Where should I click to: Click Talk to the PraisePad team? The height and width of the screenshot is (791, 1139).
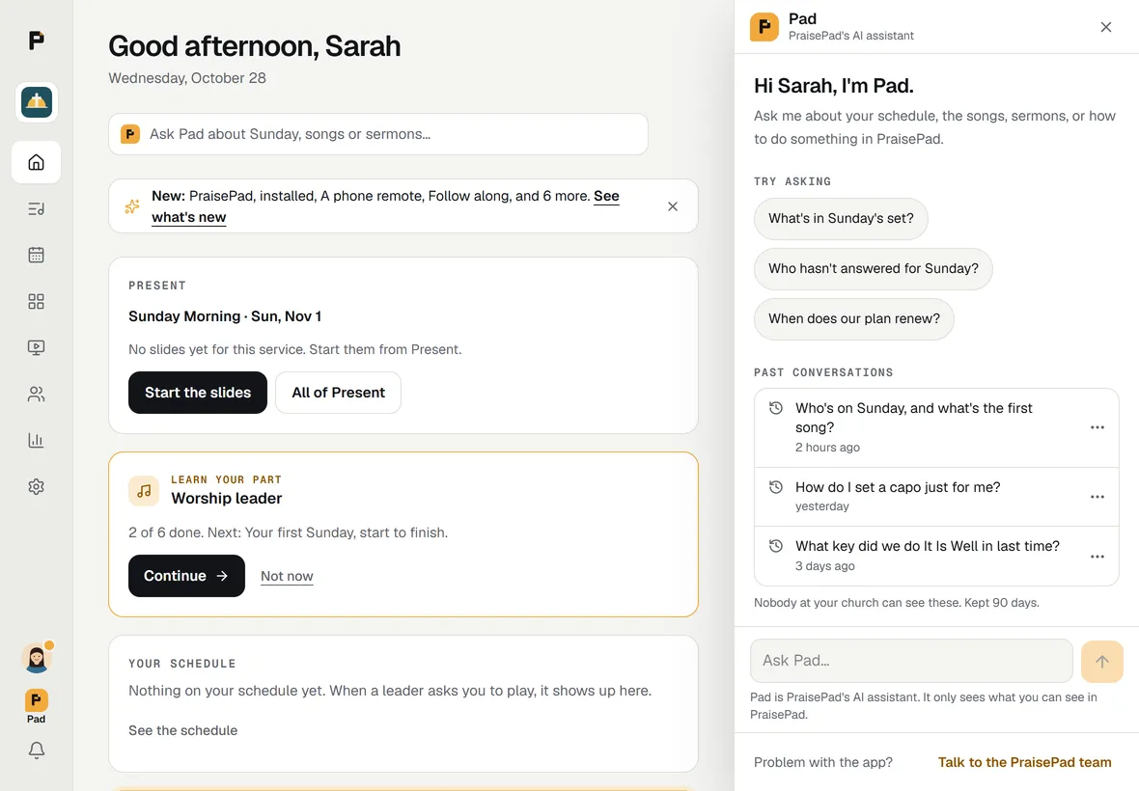1024,763
